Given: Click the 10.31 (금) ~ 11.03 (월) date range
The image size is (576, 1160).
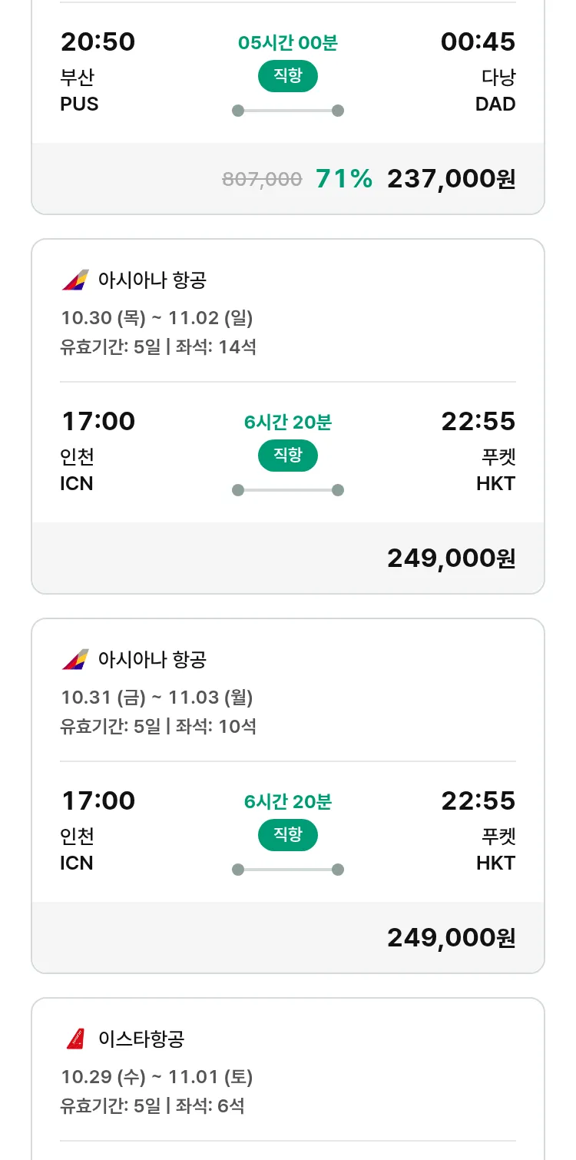Looking at the screenshot, I should pos(157,697).
